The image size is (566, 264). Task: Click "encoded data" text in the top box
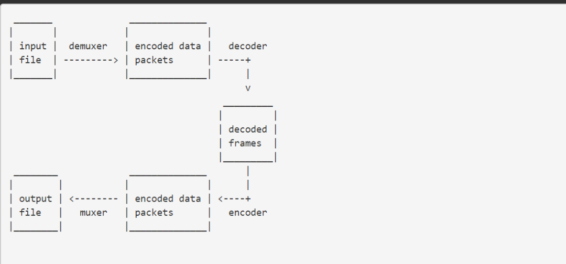(168, 46)
